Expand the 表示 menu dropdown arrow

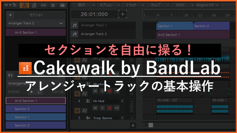point(94,5)
